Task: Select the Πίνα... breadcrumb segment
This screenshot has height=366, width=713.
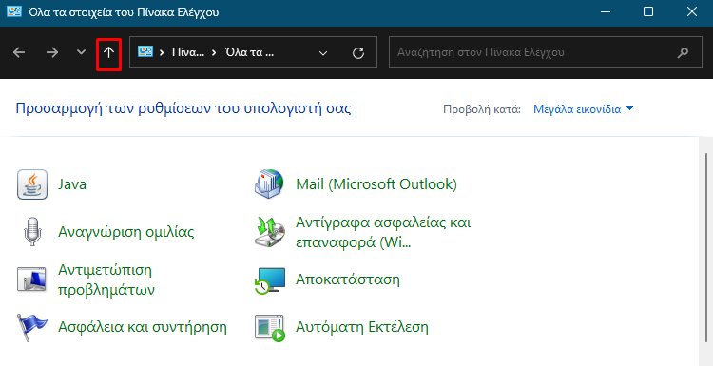Action: pos(188,52)
